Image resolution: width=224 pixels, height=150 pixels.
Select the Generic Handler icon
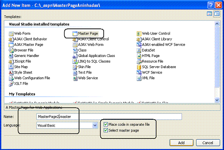click(x=11, y=56)
